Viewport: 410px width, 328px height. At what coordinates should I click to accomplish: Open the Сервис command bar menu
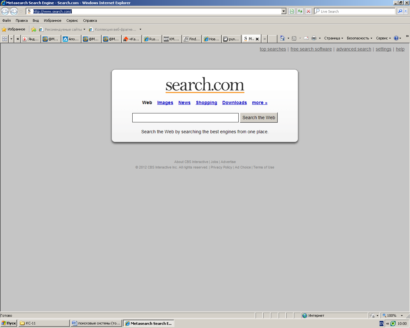coord(383,38)
